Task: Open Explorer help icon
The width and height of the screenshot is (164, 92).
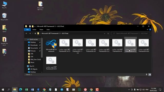Action: point(150,30)
